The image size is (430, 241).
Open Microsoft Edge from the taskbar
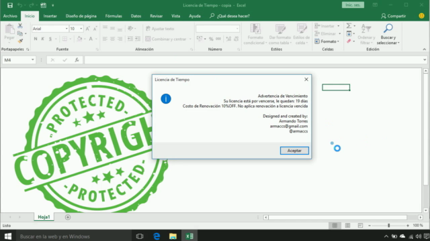(x=157, y=236)
